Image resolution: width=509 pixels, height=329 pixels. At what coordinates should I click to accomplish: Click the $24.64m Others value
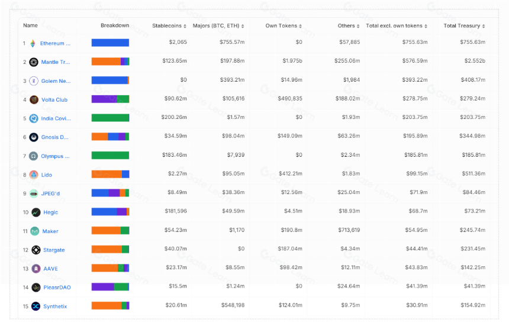pyautogui.click(x=349, y=286)
